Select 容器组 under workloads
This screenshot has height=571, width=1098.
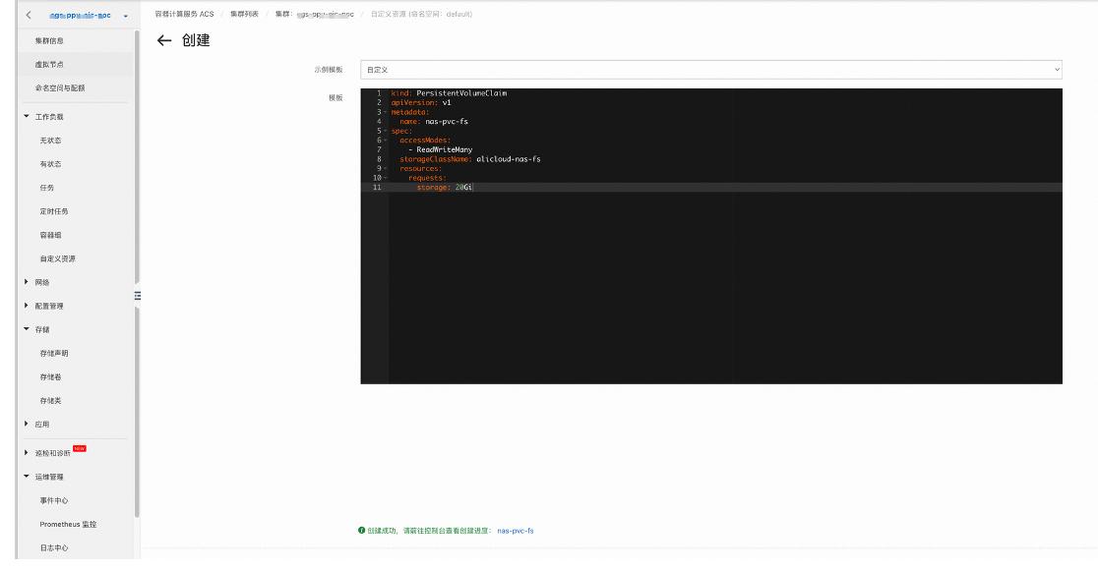[x=50, y=235]
